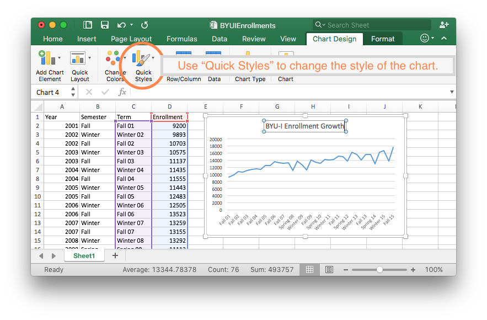Switch to Page Layout view icon
Image resolution: width=487 pixels, height=320 pixels.
[x=329, y=270]
